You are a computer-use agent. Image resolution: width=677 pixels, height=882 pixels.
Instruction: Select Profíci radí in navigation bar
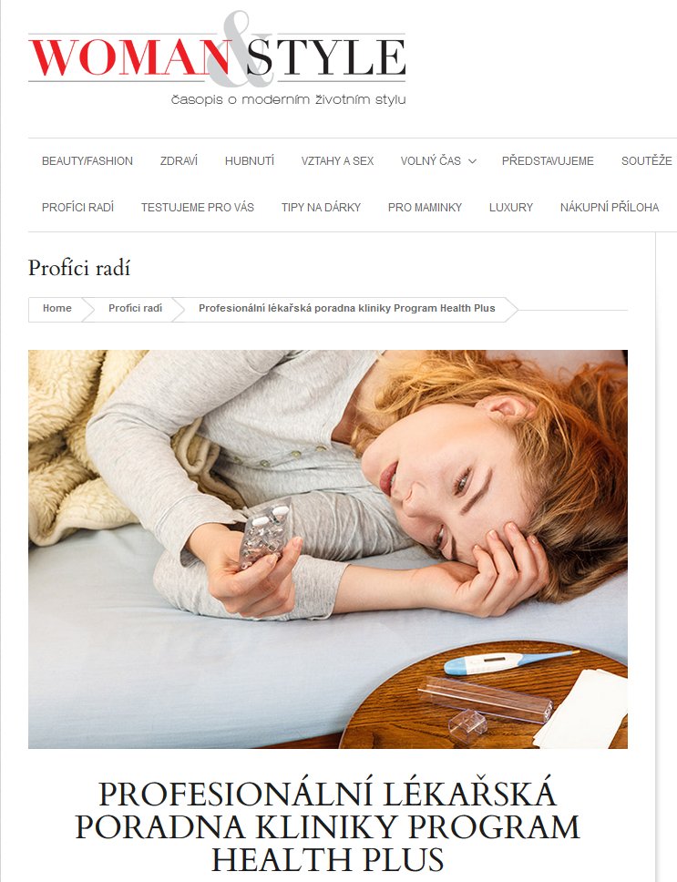[x=77, y=207]
